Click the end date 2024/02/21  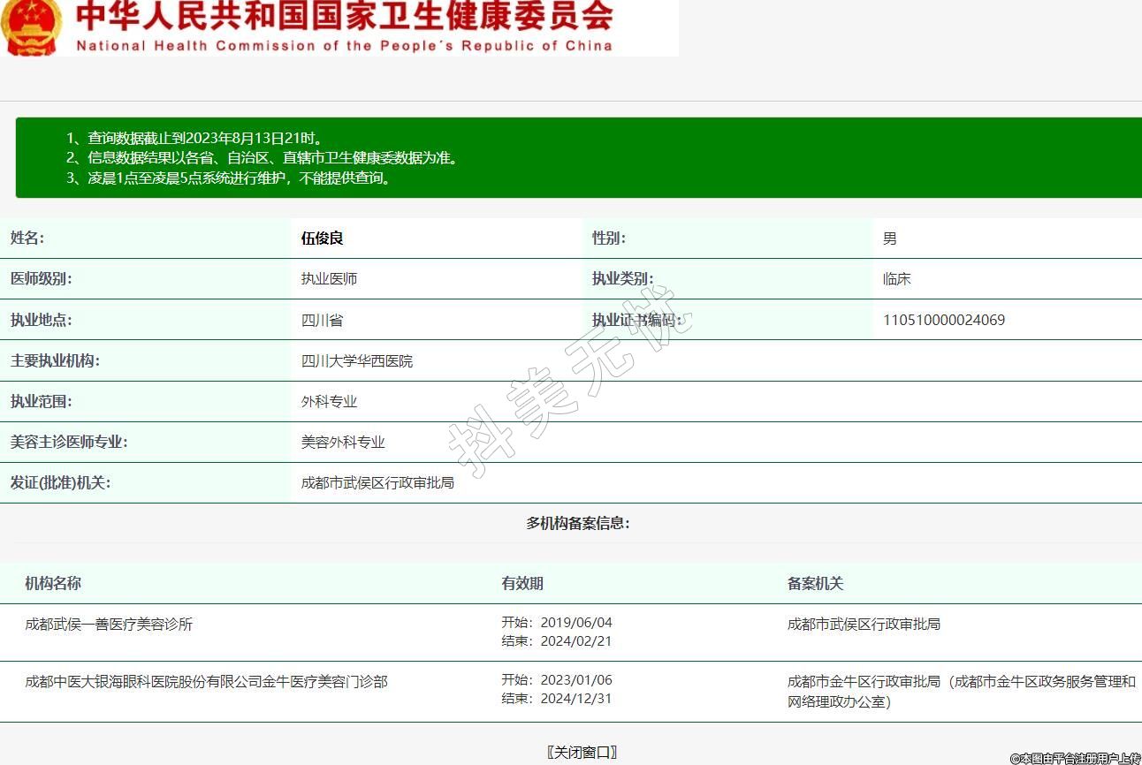point(575,640)
